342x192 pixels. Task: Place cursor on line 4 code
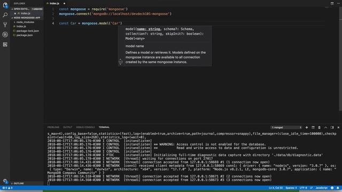[x=90, y=23]
